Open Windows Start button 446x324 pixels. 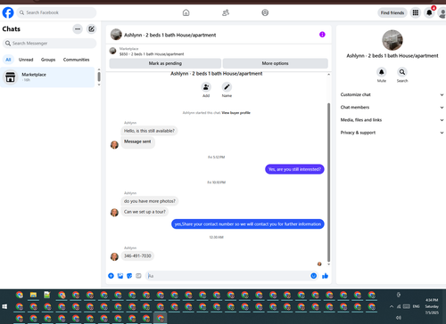4,306
